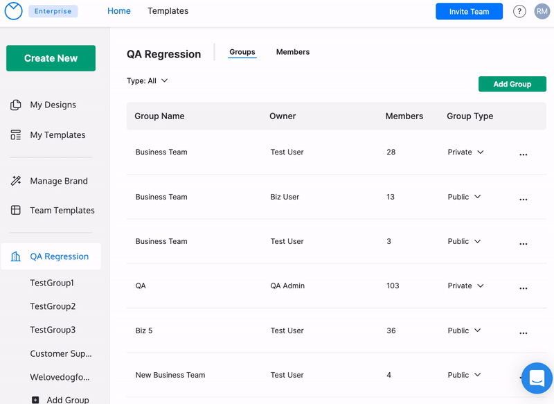Change group type of the QA group

tap(465, 286)
